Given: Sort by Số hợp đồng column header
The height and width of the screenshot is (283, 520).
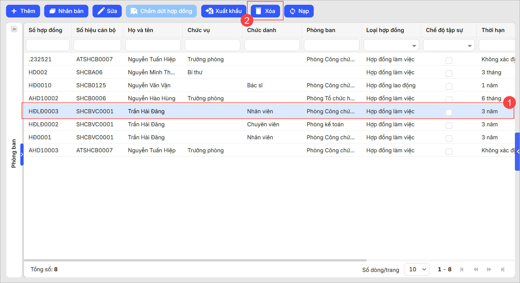Looking at the screenshot, I should 45,30.
